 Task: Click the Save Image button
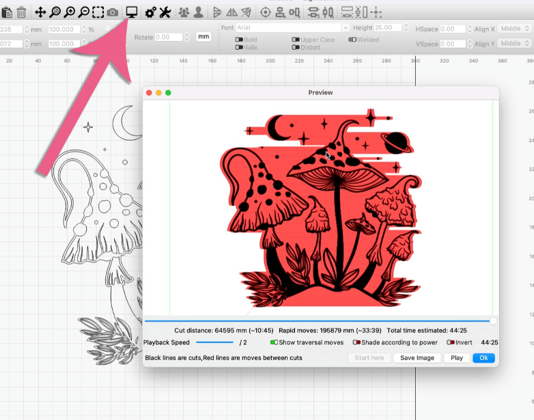point(417,358)
